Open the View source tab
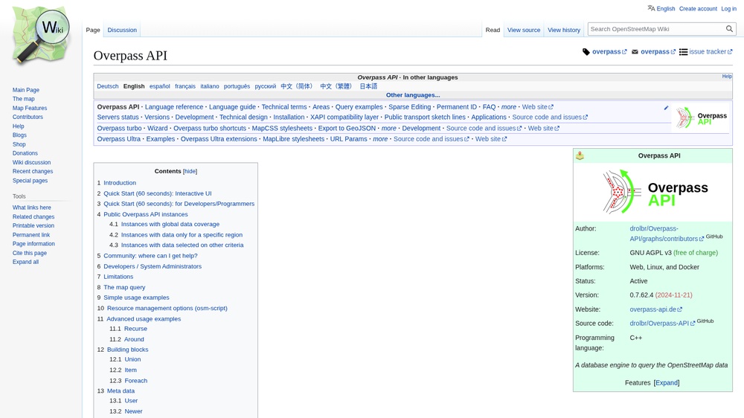744x418 pixels. 524,30
